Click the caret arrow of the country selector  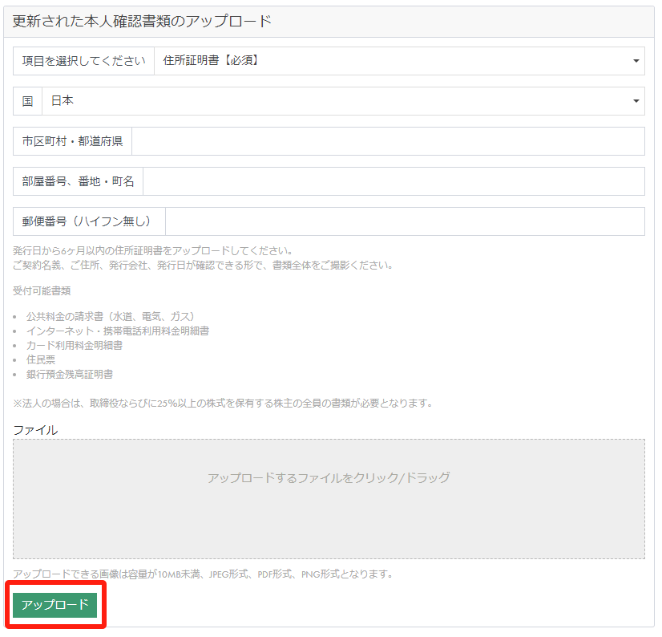tap(636, 101)
